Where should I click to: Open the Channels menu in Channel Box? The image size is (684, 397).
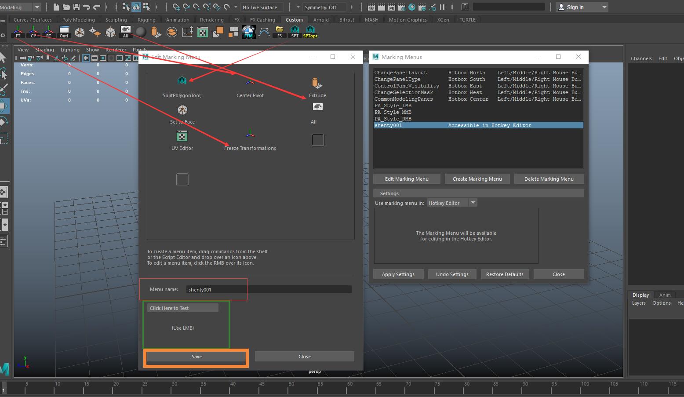pyautogui.click(x=641, y=58)
